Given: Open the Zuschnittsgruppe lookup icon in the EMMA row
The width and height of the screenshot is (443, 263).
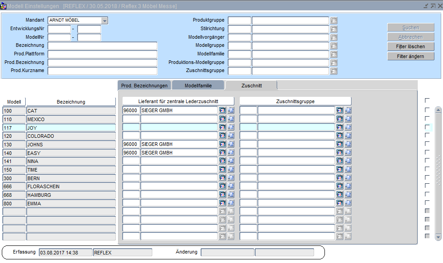Looking at the screenshot, I should [x=340, y=204].
